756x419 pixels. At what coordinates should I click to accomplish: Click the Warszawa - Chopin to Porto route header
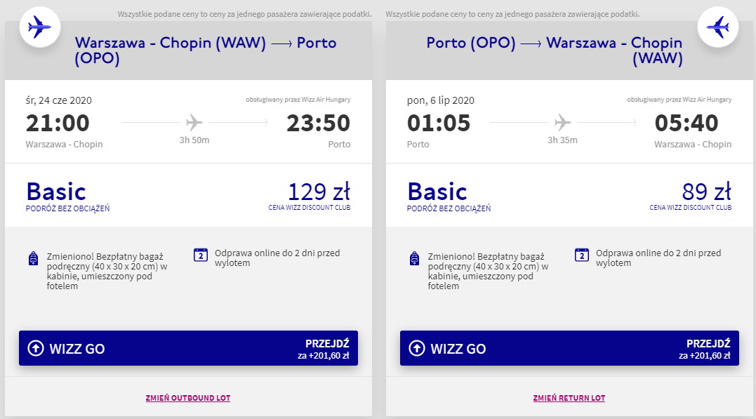[x=205, y=51]
